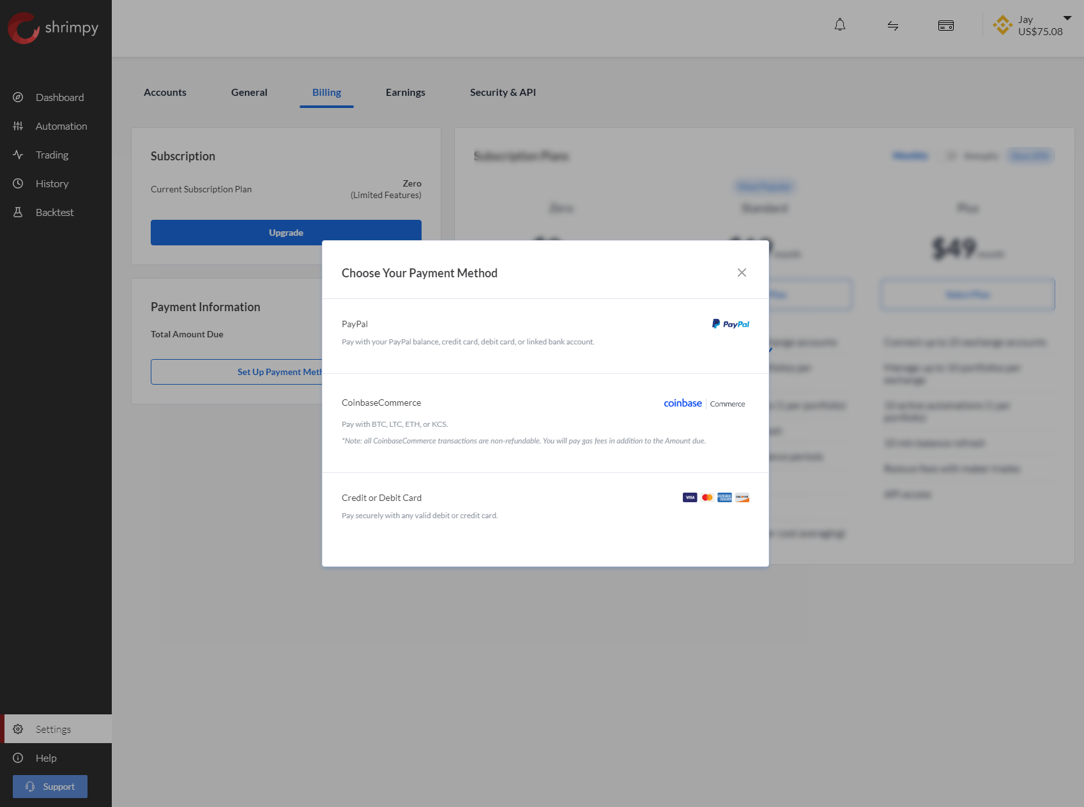Click the PayPal logo
This screenshot has width=1084, height=807.
point(731,324)
